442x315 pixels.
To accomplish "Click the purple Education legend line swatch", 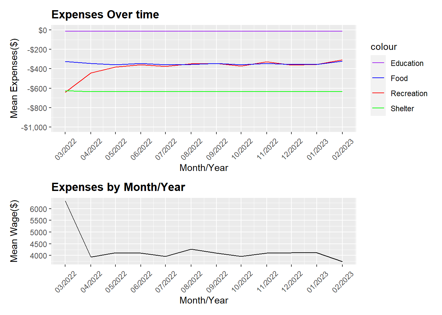I will [378, 63].
